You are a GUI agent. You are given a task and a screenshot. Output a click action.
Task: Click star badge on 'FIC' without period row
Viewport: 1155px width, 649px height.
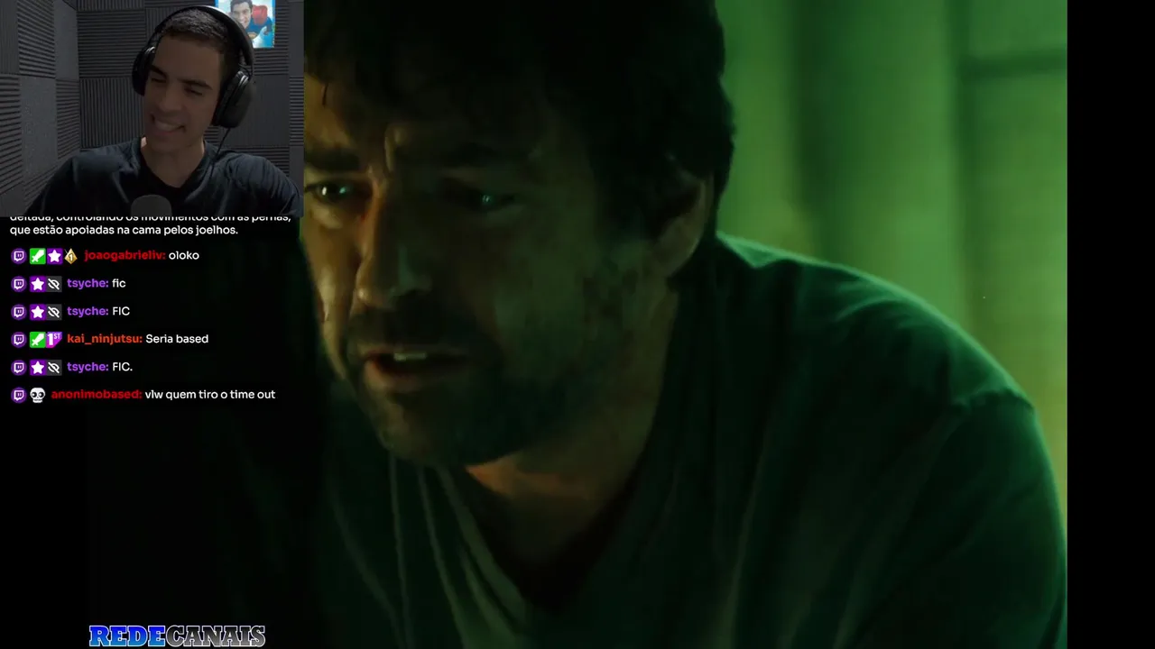pyautogui.click(x=37, y=312)
